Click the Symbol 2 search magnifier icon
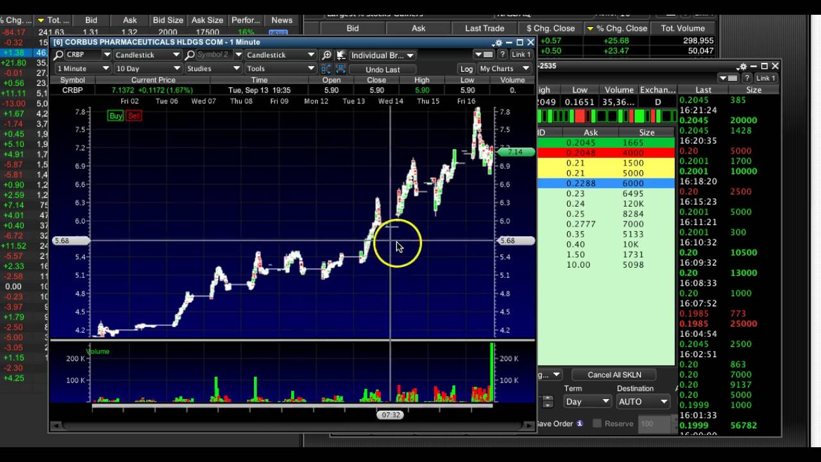Viewport: 821px width, 462px height. tap(190, 55)
